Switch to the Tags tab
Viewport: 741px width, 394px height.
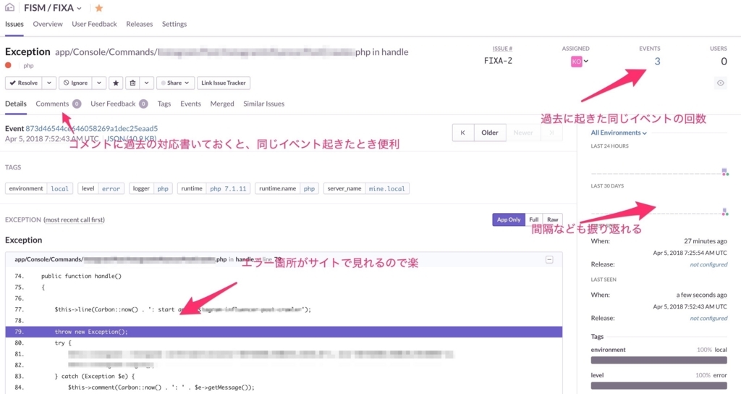(164, 104)
